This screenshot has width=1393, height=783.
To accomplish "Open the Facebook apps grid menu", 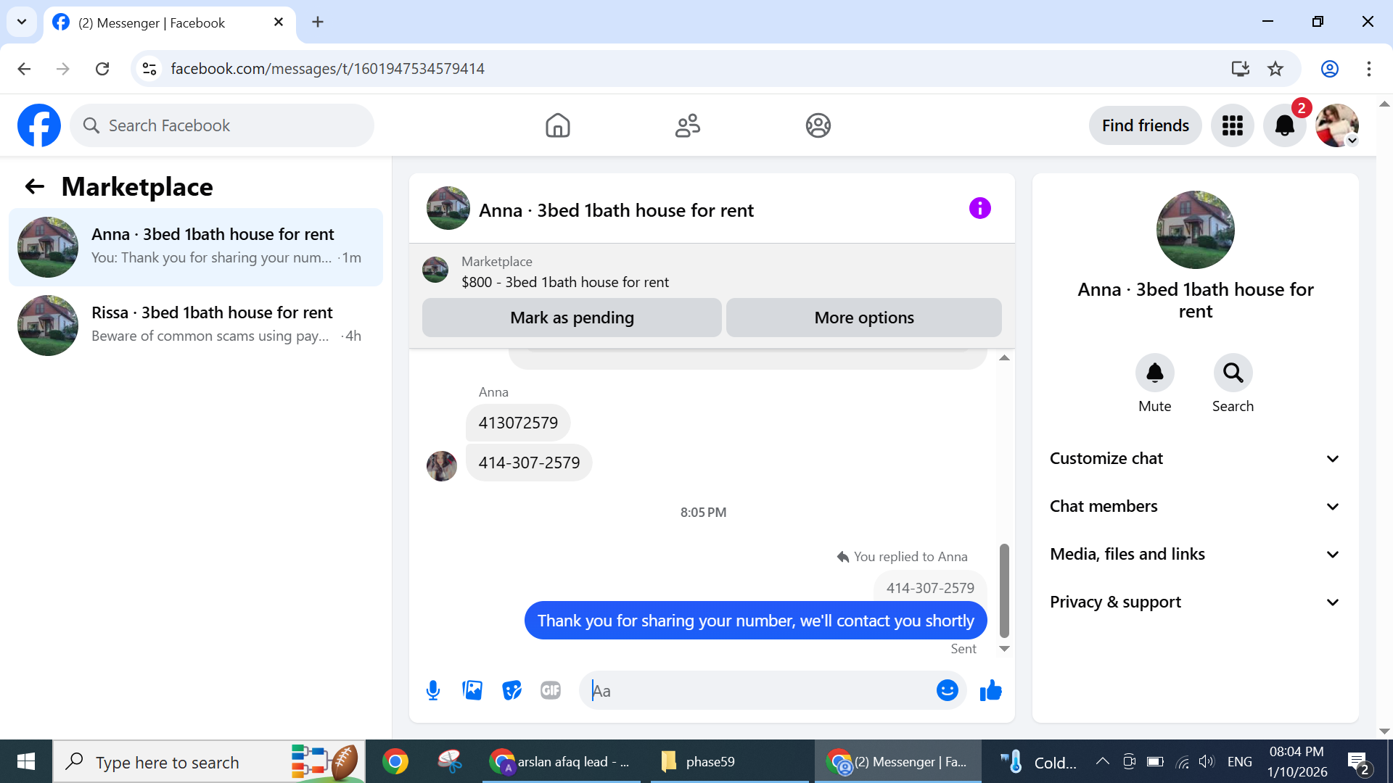I will 1232,125.
